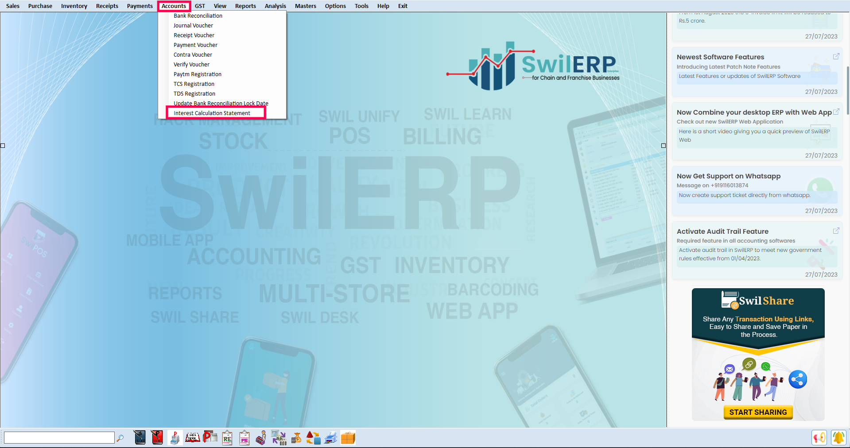Image resolution: width=850 pixels, height=448 pixels.
Task: Select Contra Voucher menu entry
Action: [222, 54]
